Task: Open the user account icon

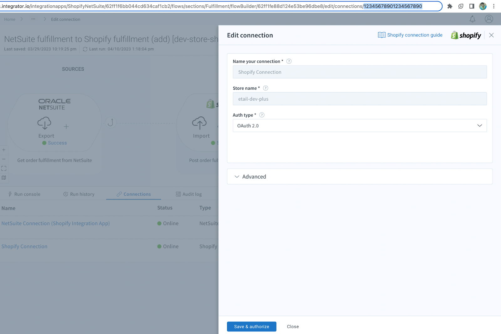Action: point(489,19)
